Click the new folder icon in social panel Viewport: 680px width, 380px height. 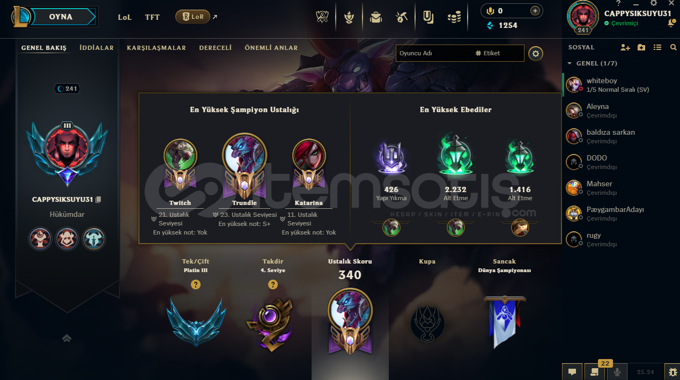click(x=641, y=47)
